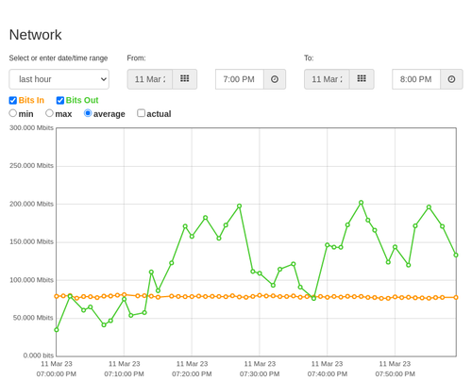
Task: Click the 100.000 Mbits axis label
Action: click(31, 280)
